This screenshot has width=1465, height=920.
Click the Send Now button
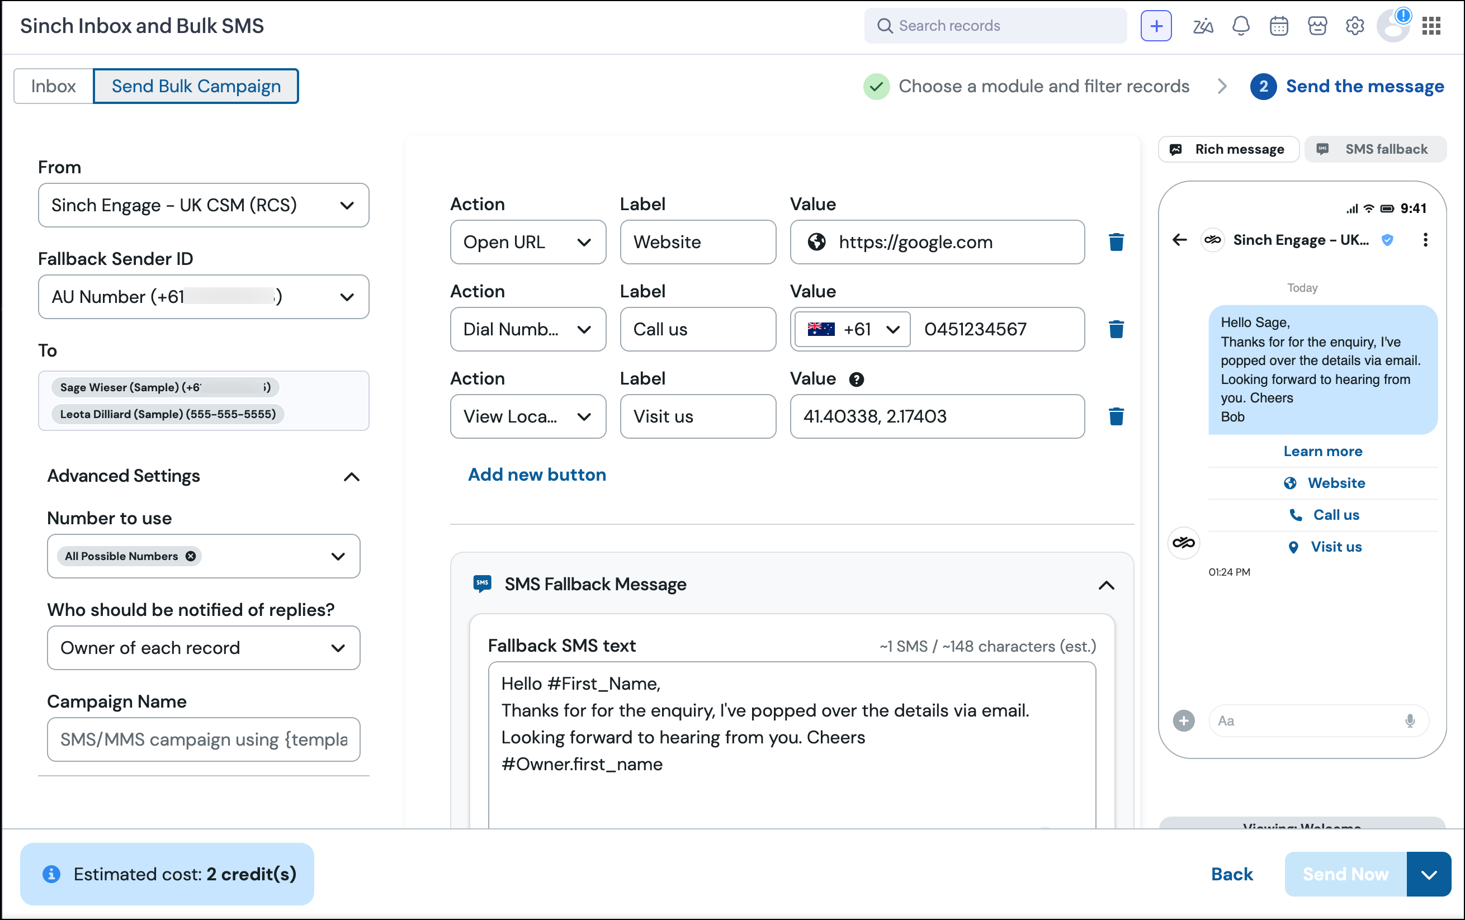click(1346, 874)
